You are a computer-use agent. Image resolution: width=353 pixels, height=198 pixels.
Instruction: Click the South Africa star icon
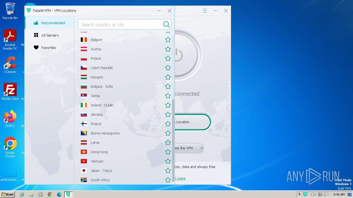pos(168,180)
